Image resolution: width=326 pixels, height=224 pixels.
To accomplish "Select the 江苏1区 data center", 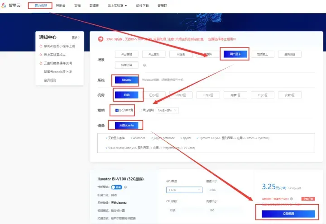I will [x=154, y=95].
